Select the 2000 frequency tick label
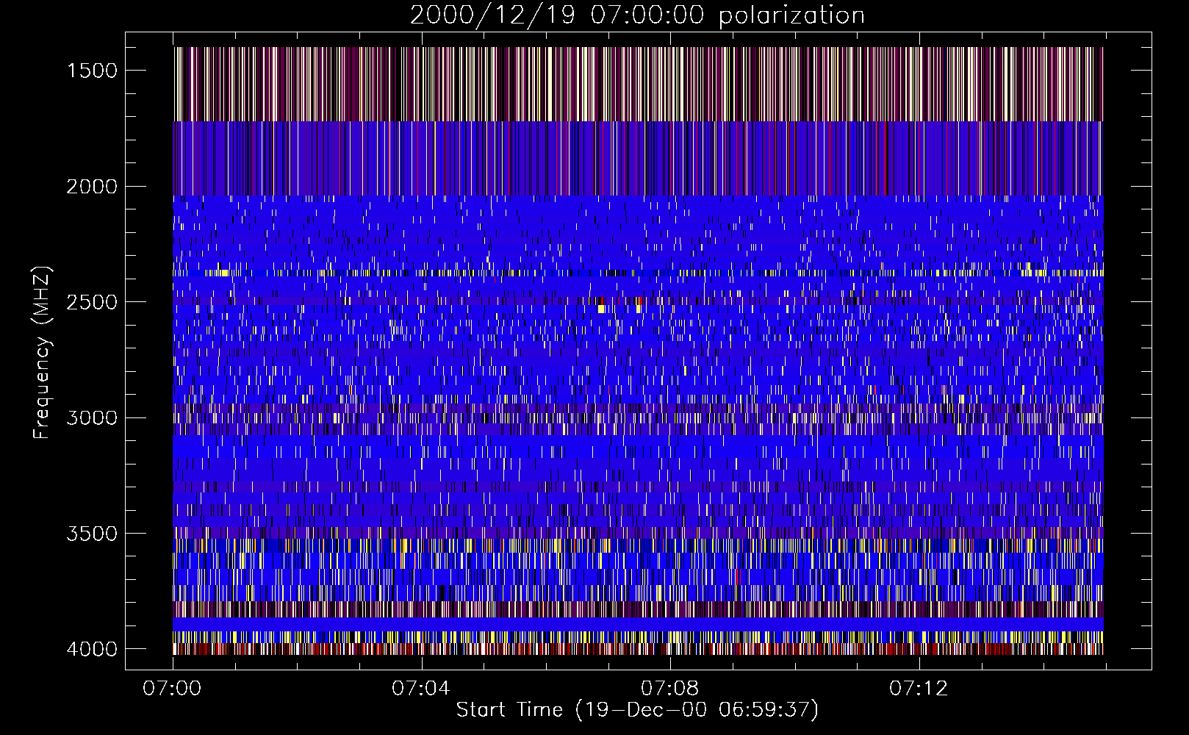The height and width of the screenshot is (735, 1189). [92, 187]
